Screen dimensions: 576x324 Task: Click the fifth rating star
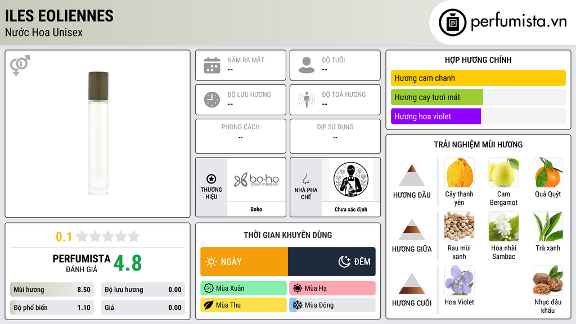[134, 236]
